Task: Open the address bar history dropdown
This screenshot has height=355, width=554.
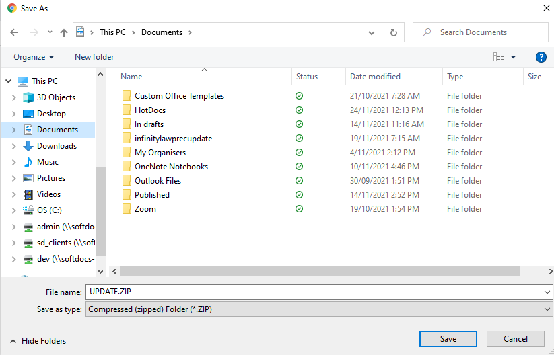Action: [x=372, y=33]
